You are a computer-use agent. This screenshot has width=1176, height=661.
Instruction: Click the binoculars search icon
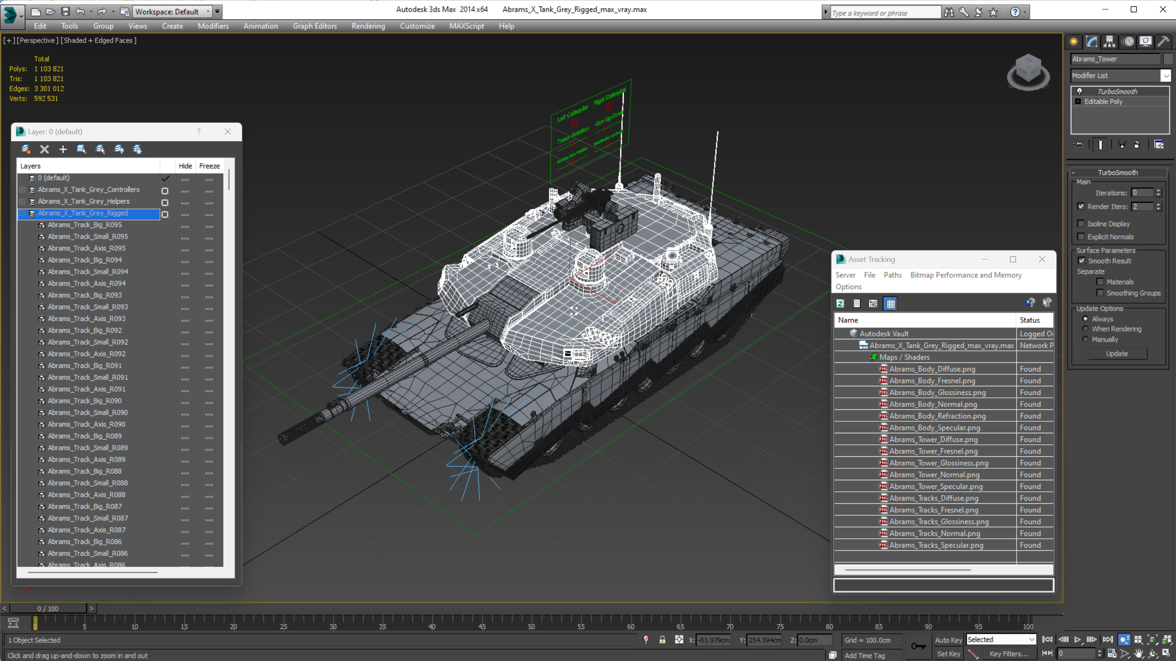point(948,12)
